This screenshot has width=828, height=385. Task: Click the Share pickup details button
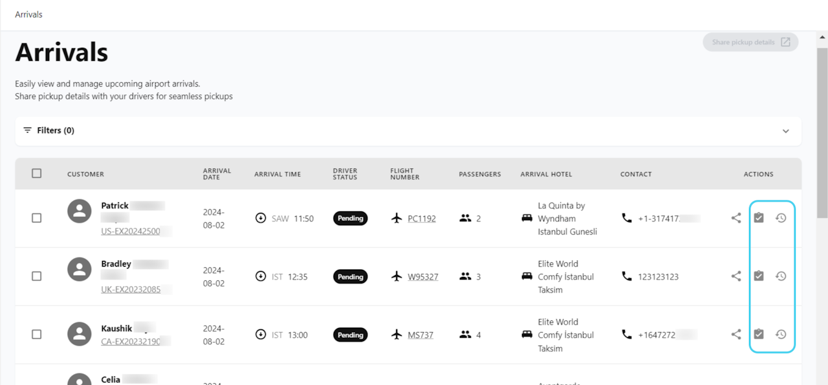pyautogui.click(x=750, y=42)
